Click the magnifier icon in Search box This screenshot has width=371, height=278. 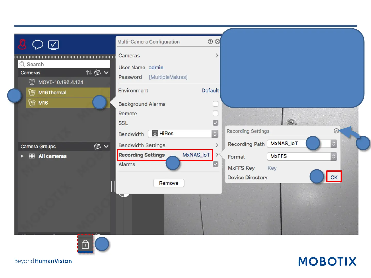pyautogui.click(x=22, y=64)
